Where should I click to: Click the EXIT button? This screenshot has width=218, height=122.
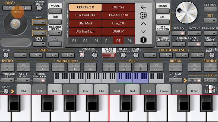click(163, 22)
